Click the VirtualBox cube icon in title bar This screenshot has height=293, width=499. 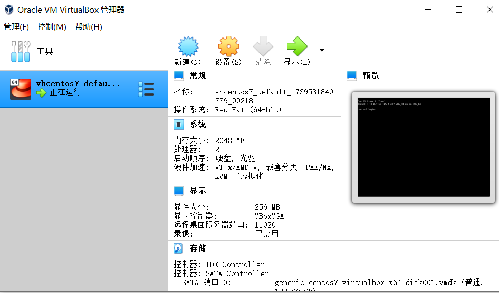9,10
